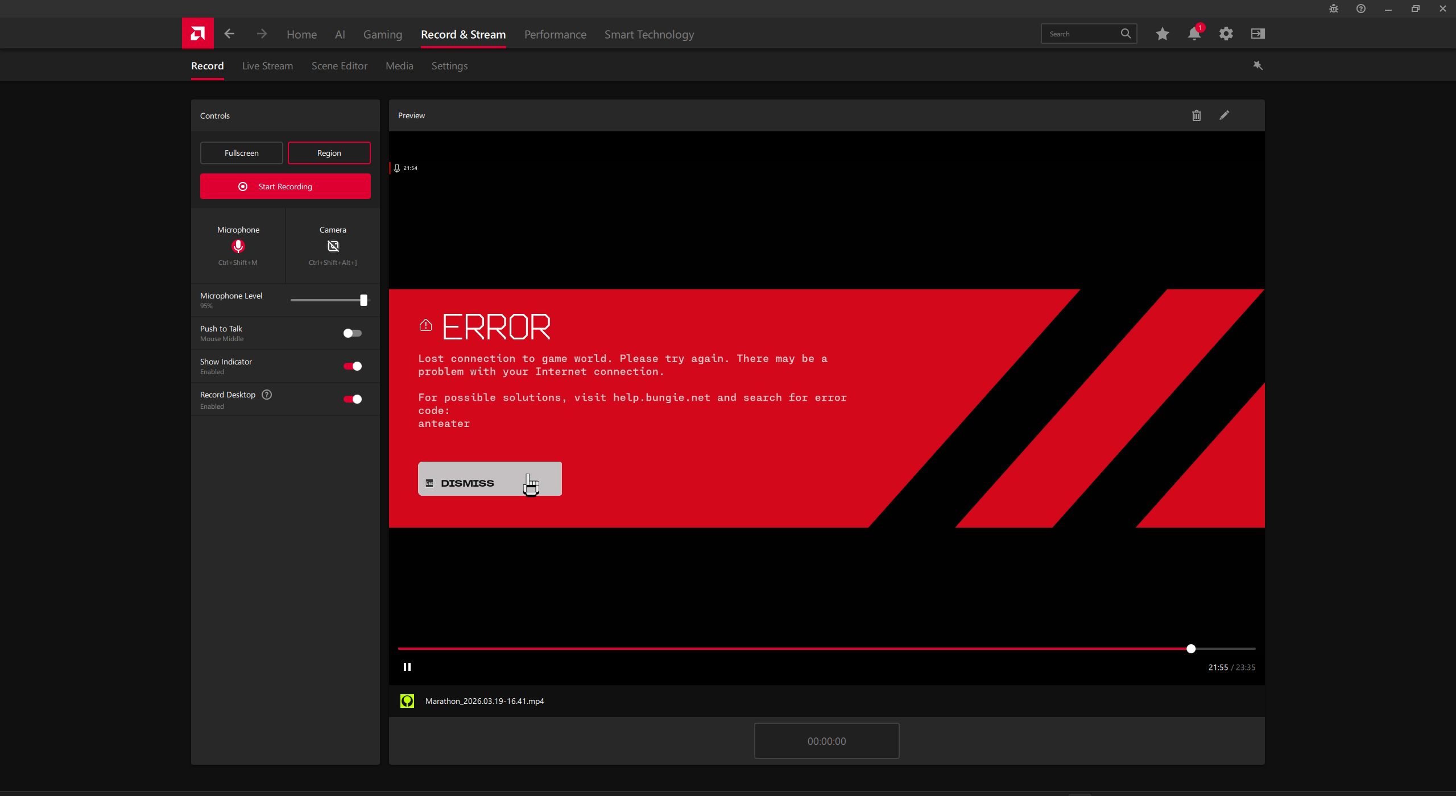Pause the video preview playback

point(407,667)
